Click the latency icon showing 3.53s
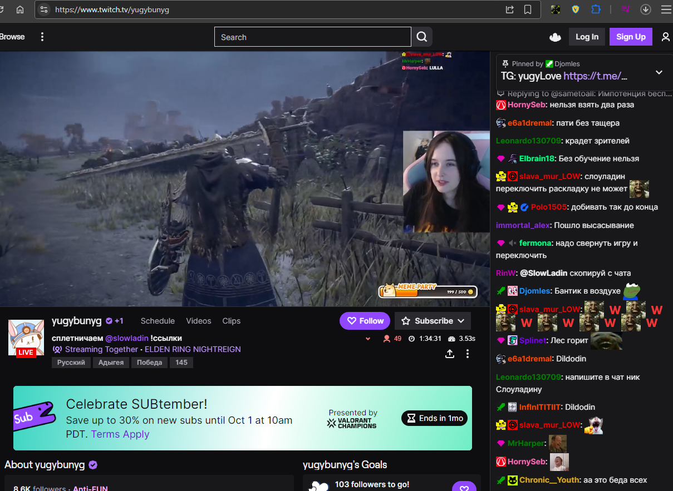 tap(451, 339)
